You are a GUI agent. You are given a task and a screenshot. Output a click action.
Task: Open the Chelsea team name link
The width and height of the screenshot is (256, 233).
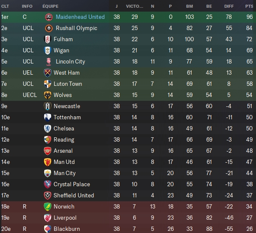coord(64,129)
